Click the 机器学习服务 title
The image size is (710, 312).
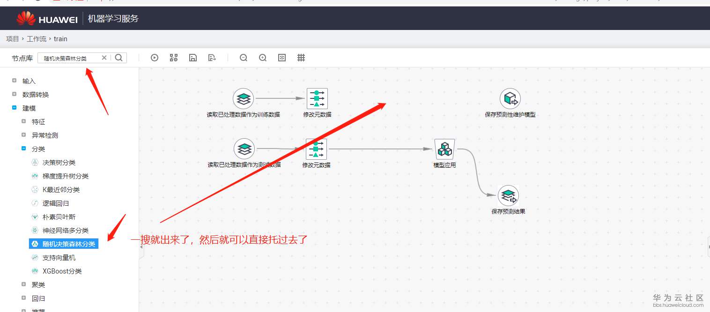point(113,19)
